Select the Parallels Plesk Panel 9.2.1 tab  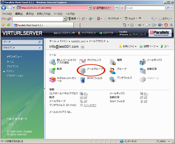pyautogui.click(x=43, y=25)
